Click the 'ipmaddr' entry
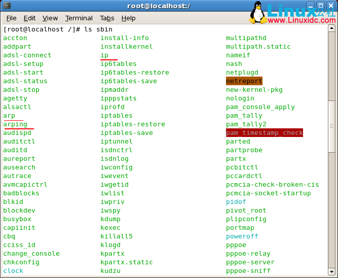 pos(115,90)
